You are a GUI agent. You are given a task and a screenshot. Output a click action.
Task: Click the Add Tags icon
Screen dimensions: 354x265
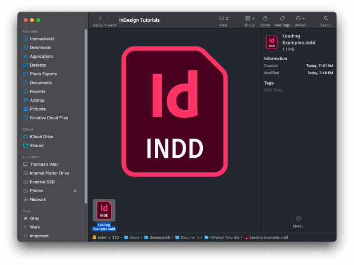[282, 18]
